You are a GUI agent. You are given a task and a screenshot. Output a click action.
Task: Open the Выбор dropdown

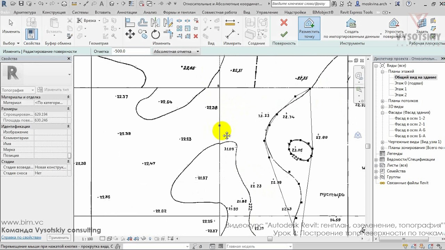pos(11,43)
